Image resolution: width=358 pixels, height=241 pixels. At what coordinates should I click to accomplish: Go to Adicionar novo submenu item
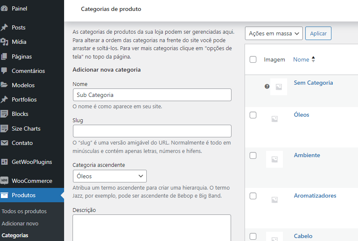[x=20, y=223]
